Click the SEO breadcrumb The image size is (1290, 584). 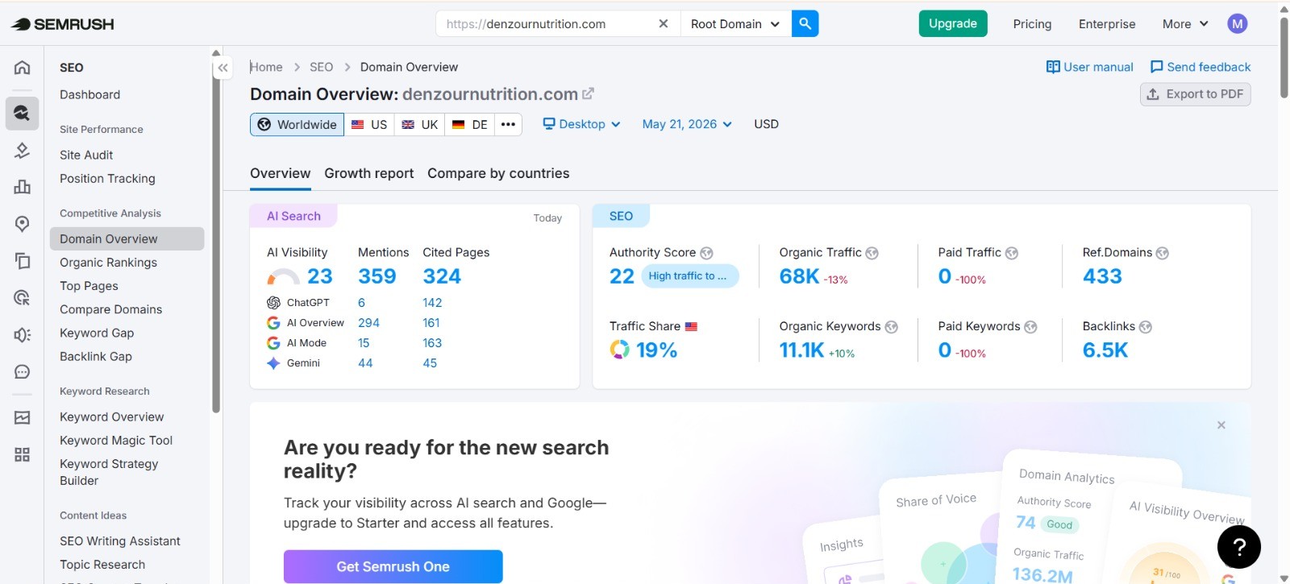pyautogui.click(x=321, y=67)
